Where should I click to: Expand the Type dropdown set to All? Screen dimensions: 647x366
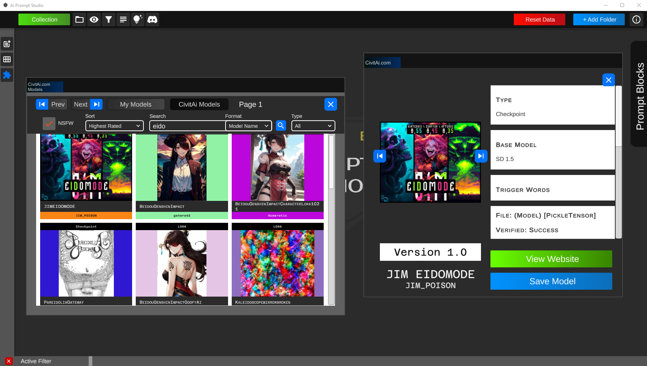click(x=313, y=126)
